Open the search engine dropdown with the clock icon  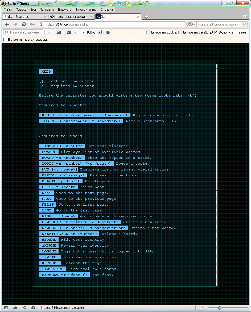[192, 24]
